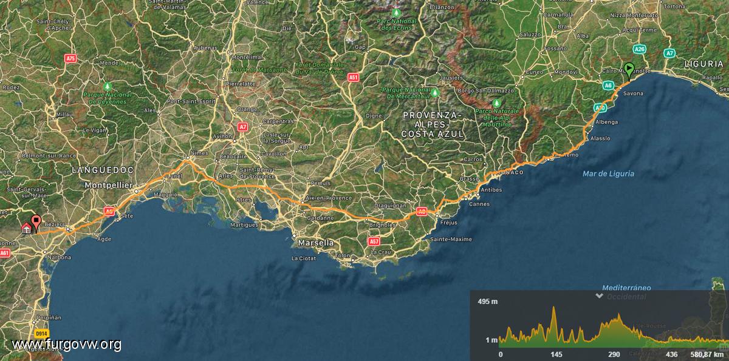Viewport: 729px width, 361px height.
Task: Click the A51 highway shield
Action: click(x=354, y=78)
